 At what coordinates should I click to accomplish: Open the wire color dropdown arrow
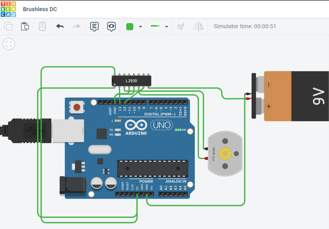(x=140, y=27)
